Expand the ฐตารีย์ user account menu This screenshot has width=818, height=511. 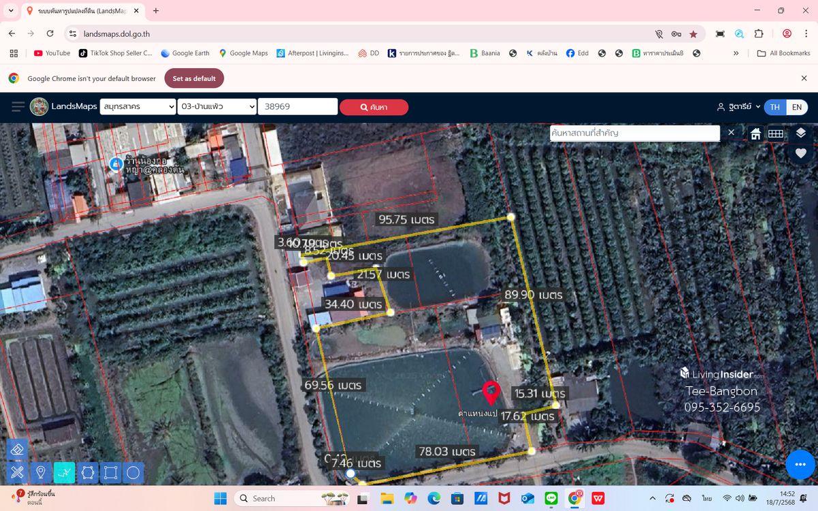[738, 107]
